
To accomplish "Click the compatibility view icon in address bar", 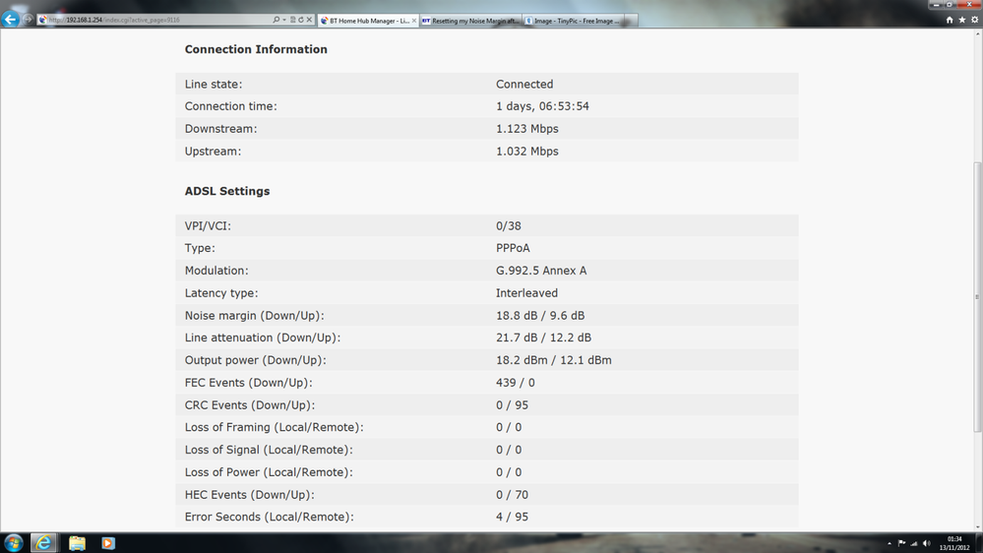I will tap(293, 20).
